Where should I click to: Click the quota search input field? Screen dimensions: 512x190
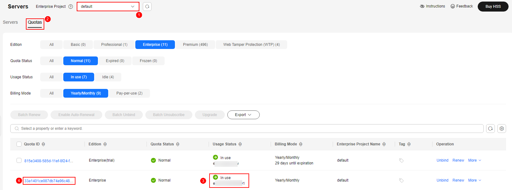246,129
